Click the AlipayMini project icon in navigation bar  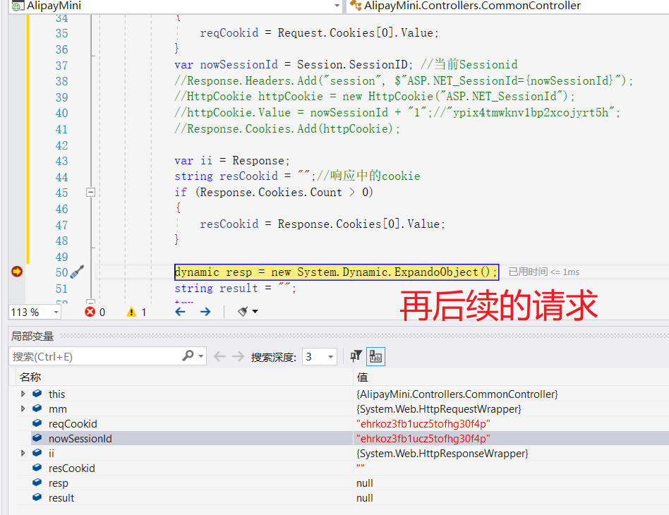click(18, 6)
